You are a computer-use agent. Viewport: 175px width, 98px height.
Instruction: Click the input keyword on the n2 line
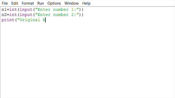26,15
